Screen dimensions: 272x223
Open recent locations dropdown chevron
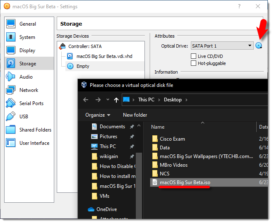108,100
